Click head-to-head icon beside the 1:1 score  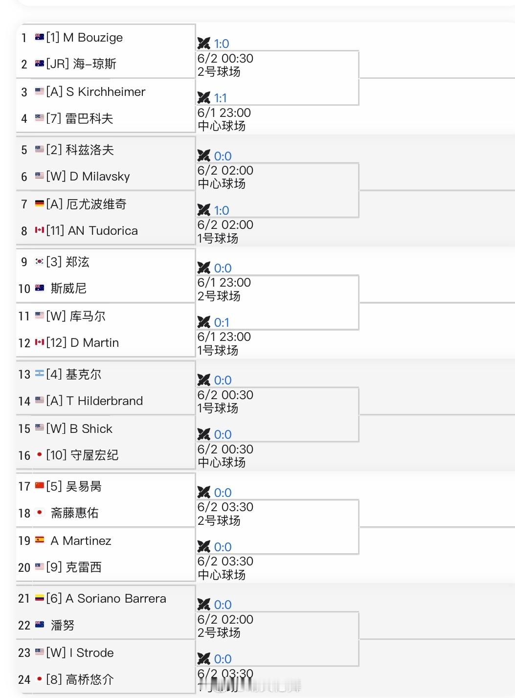coord(203,98)
